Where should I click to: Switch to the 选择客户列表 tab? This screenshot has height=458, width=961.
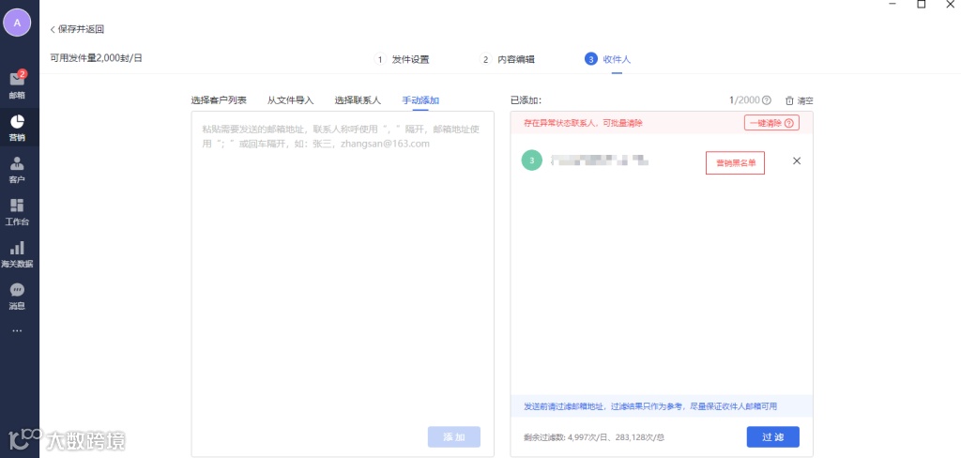tap(219, 100)
